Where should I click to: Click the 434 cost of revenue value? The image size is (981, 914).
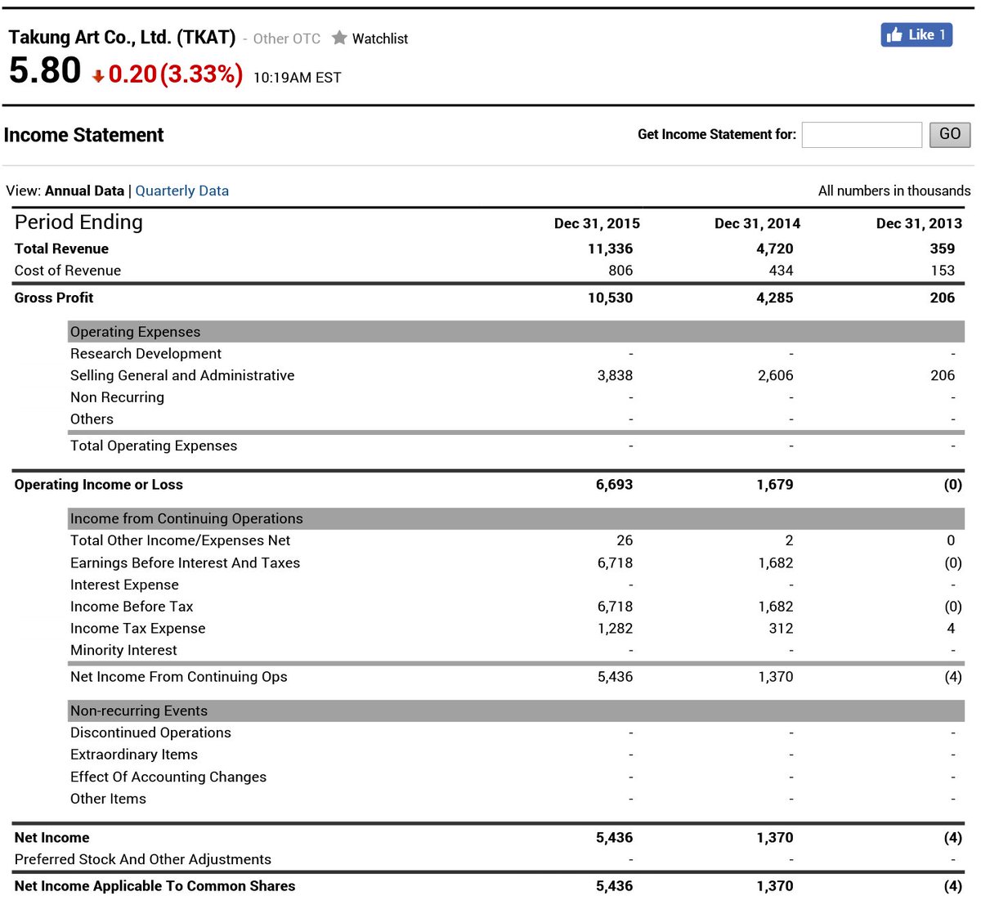point(781,271)
